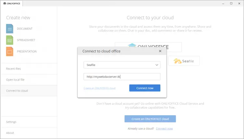Select the DOCUMENT label under Create new

(x=25, y=29)
